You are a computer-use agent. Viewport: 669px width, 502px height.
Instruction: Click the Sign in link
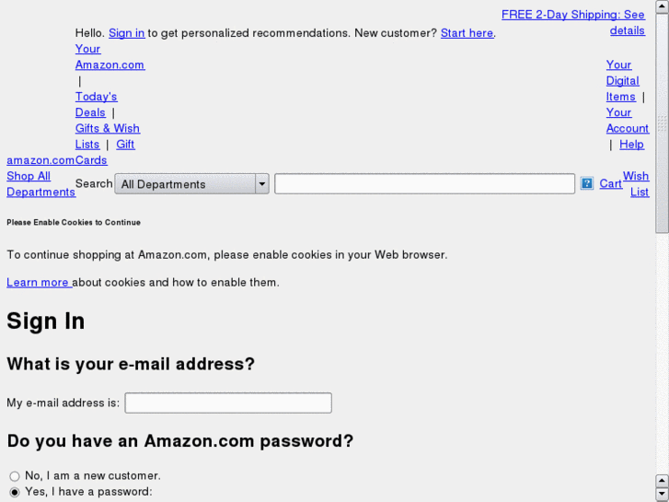126,33
